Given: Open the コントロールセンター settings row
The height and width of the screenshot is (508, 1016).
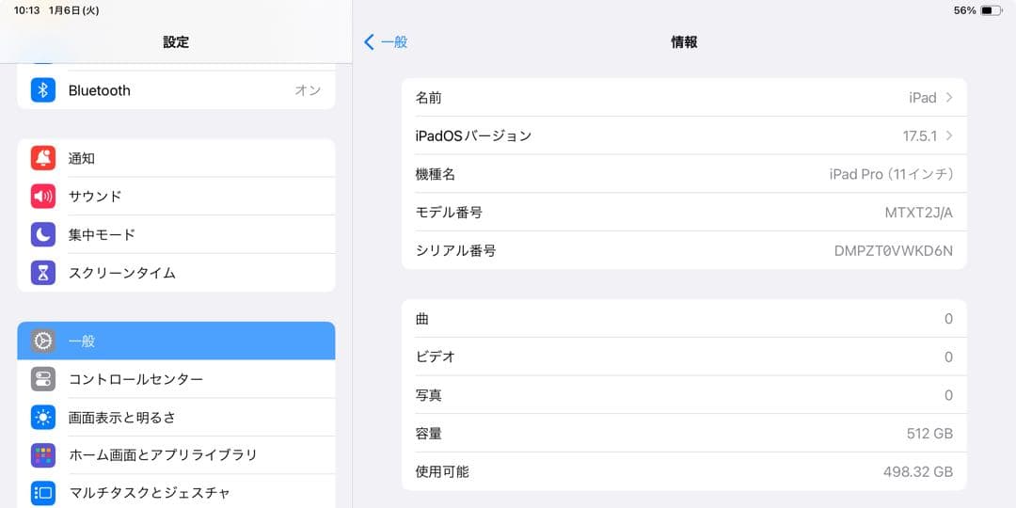Looking at the screenshot, I should 176,379.
